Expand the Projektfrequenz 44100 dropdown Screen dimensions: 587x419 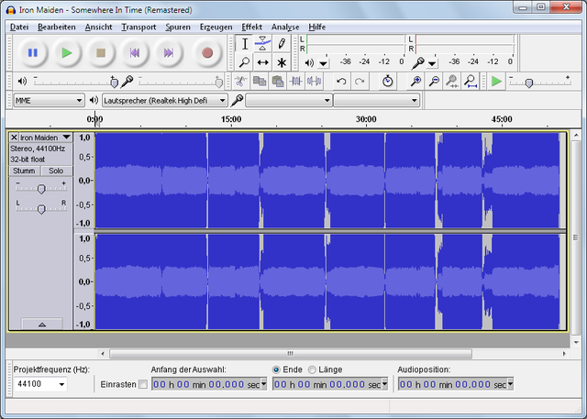tap(39, 384)
